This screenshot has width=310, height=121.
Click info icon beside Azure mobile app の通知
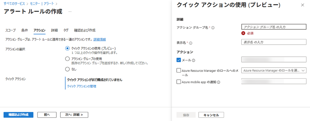[x=218, y=82]
